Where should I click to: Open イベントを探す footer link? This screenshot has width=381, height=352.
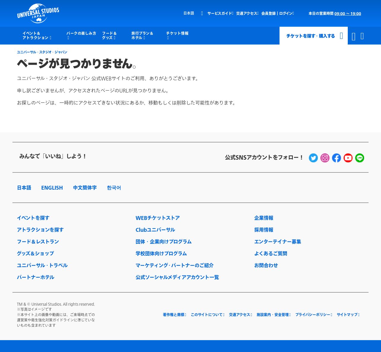point(33,218)
